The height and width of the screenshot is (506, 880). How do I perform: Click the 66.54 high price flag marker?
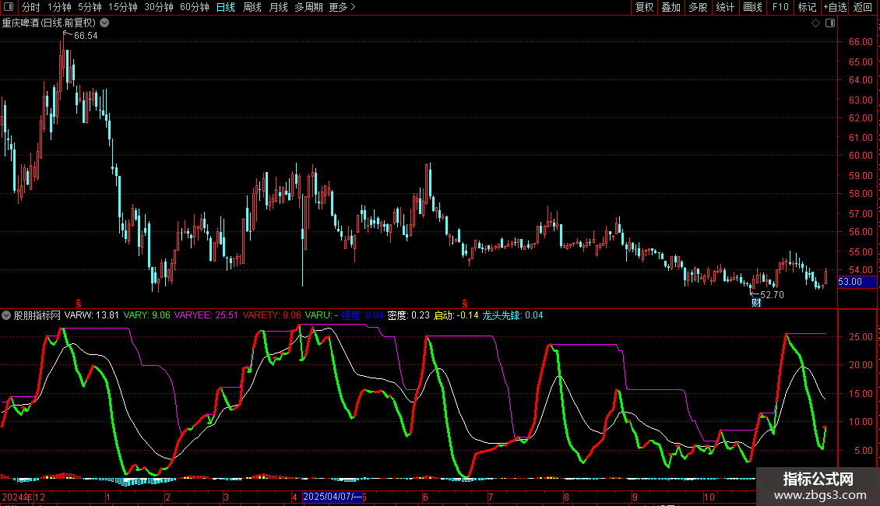tap(85, 36)
